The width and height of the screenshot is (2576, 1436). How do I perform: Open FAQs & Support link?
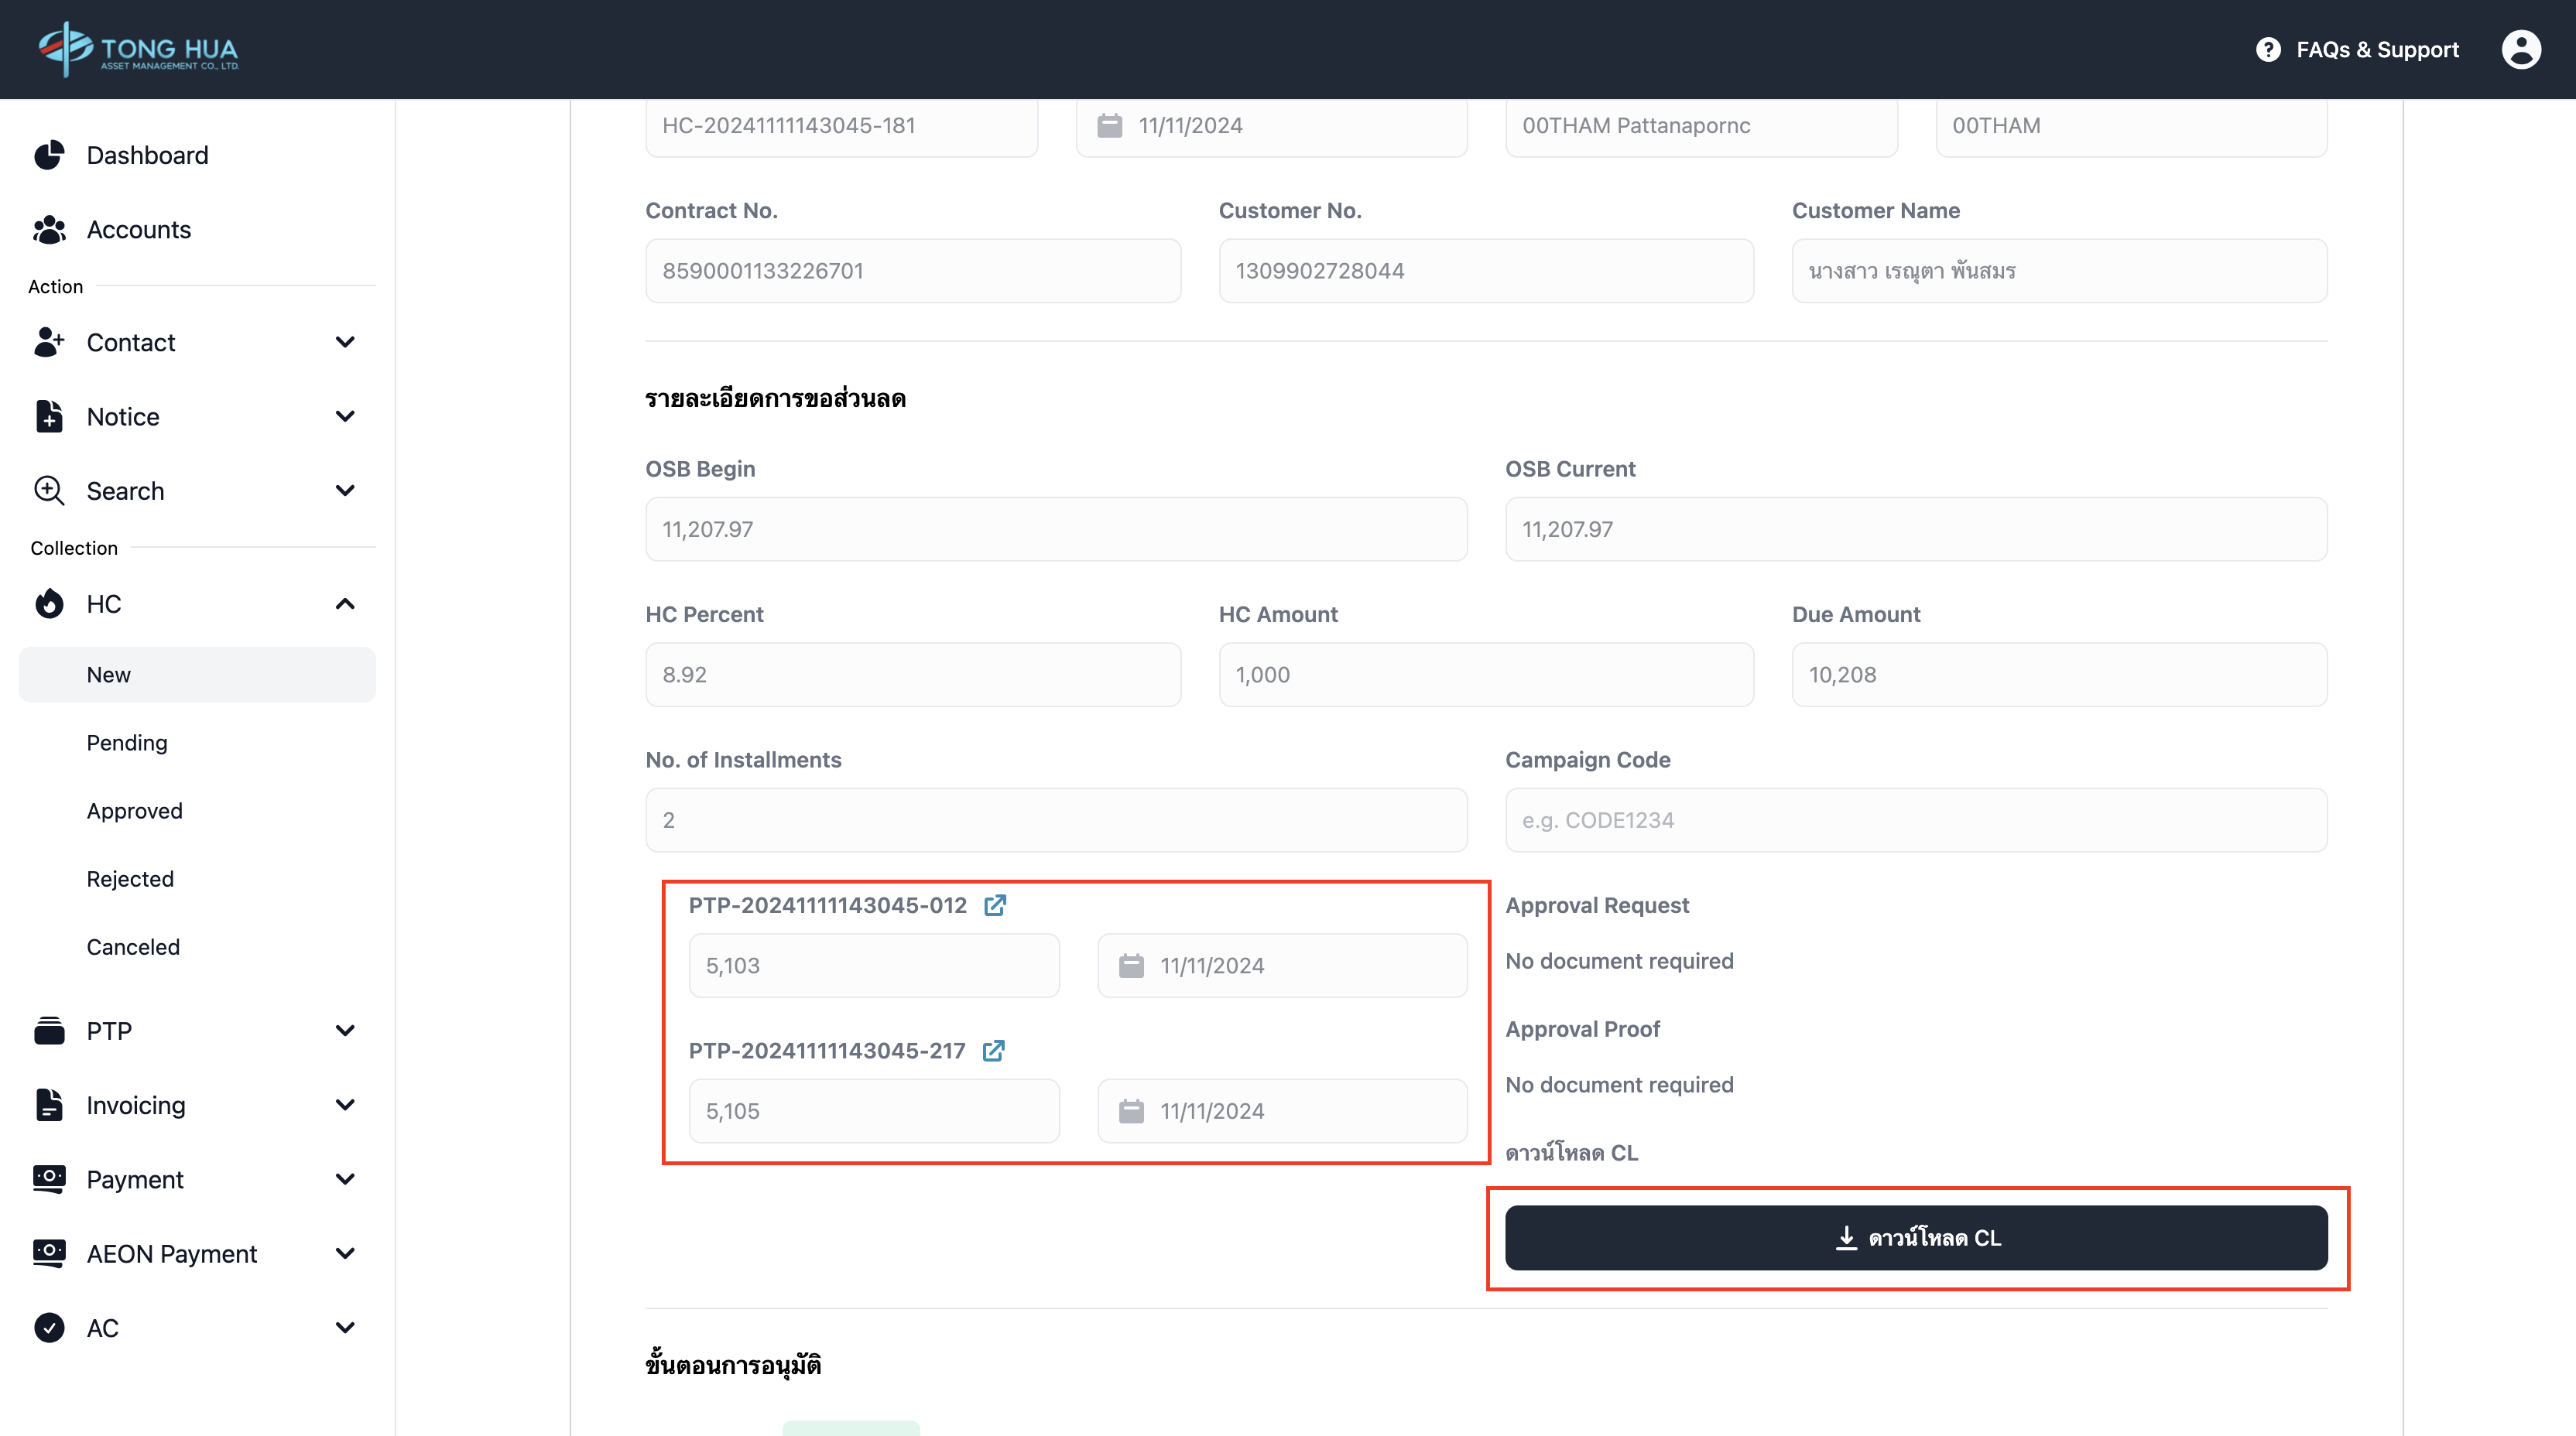2376,49
